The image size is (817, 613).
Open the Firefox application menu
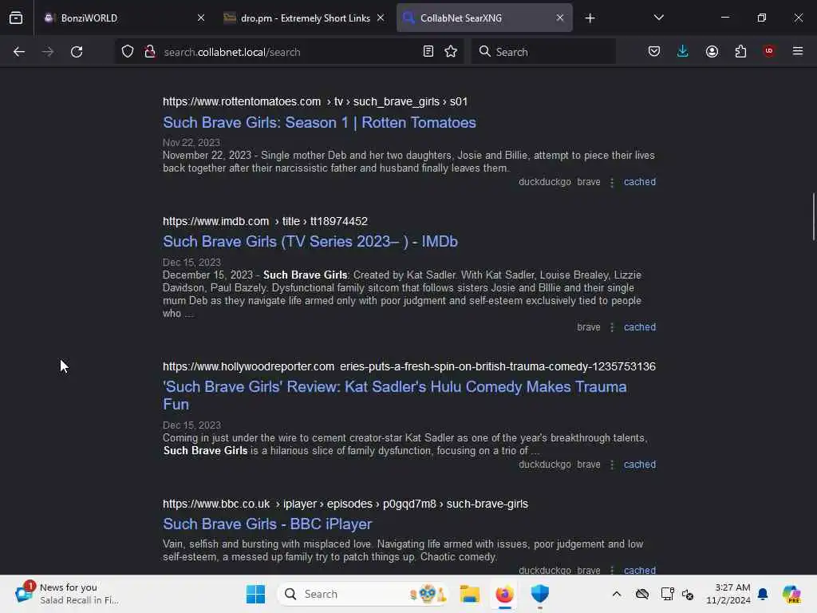[x=798, y=51]
